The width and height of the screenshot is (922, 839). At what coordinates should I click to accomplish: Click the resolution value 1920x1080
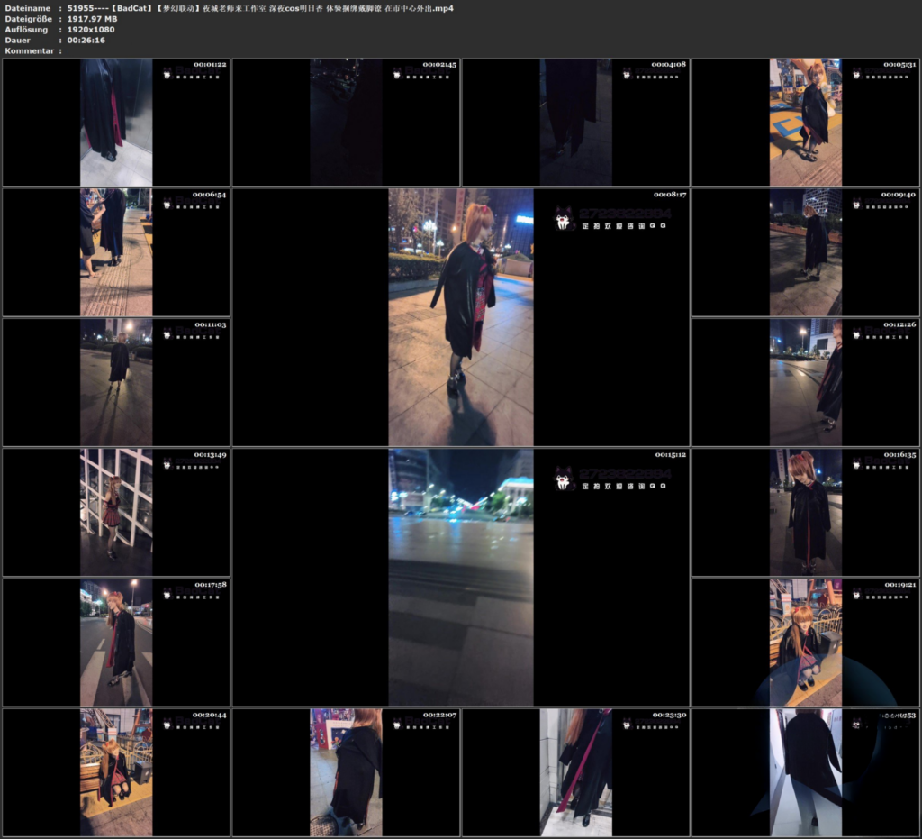91,30
